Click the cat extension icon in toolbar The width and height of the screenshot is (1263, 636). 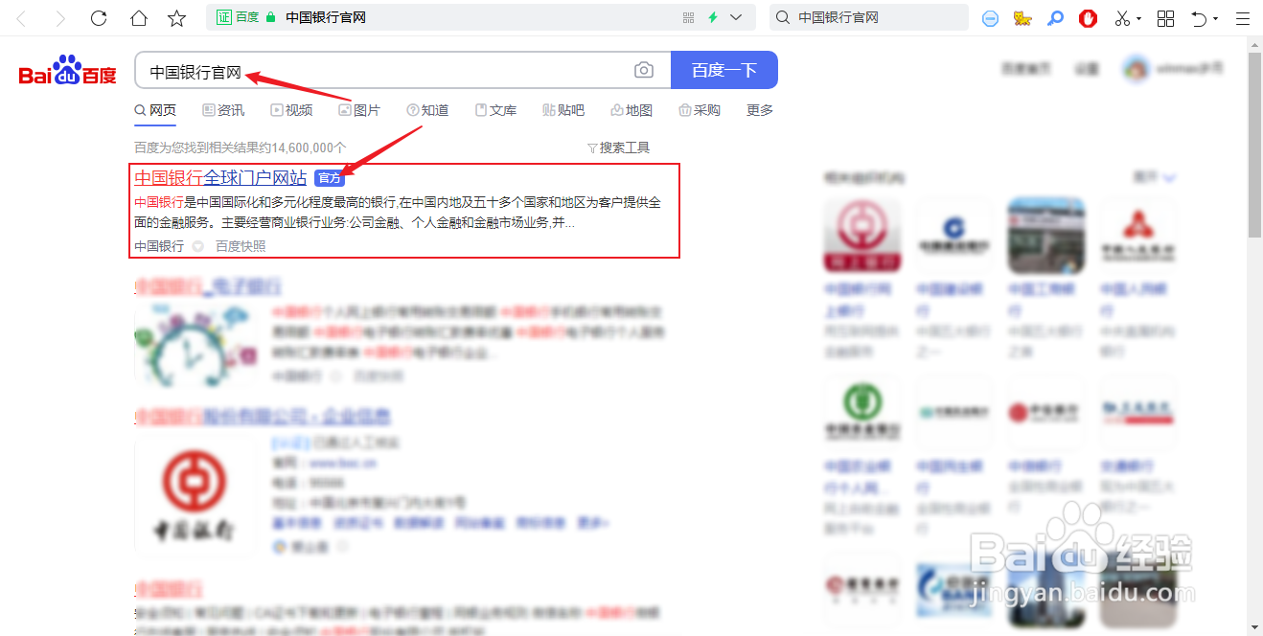point(1022,18)
